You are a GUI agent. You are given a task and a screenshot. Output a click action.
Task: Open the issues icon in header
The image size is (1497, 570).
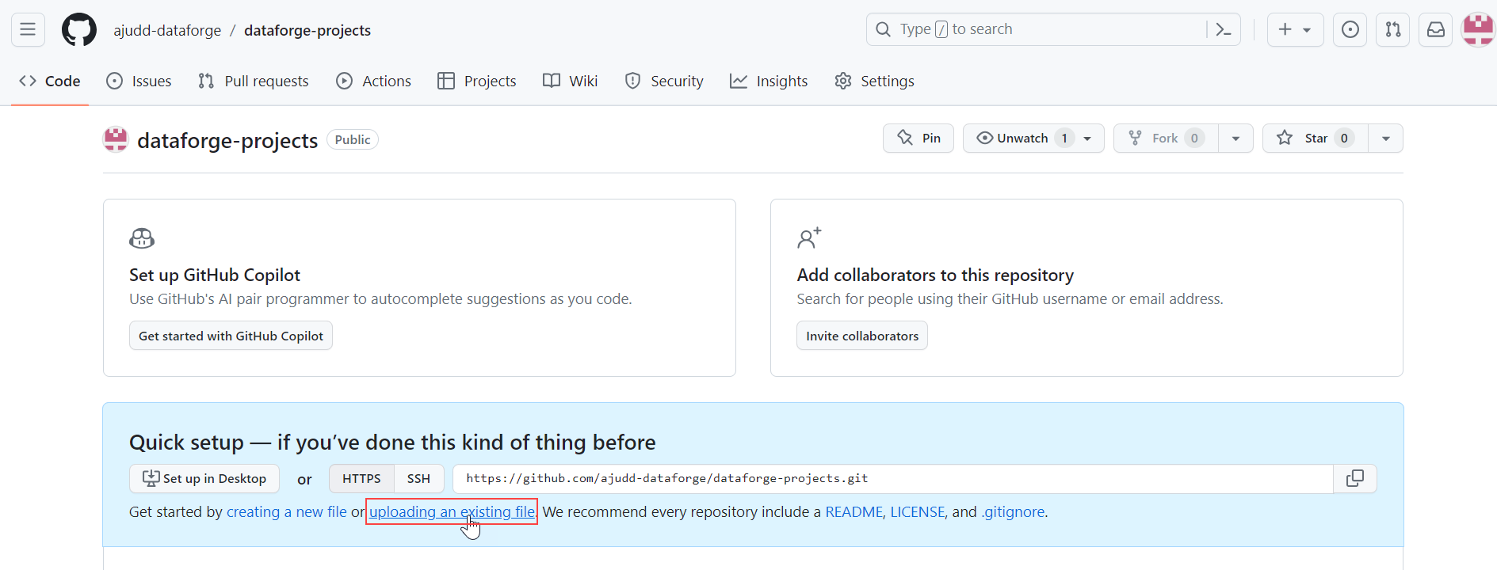pyautogui.click(x=1350, y=29)
